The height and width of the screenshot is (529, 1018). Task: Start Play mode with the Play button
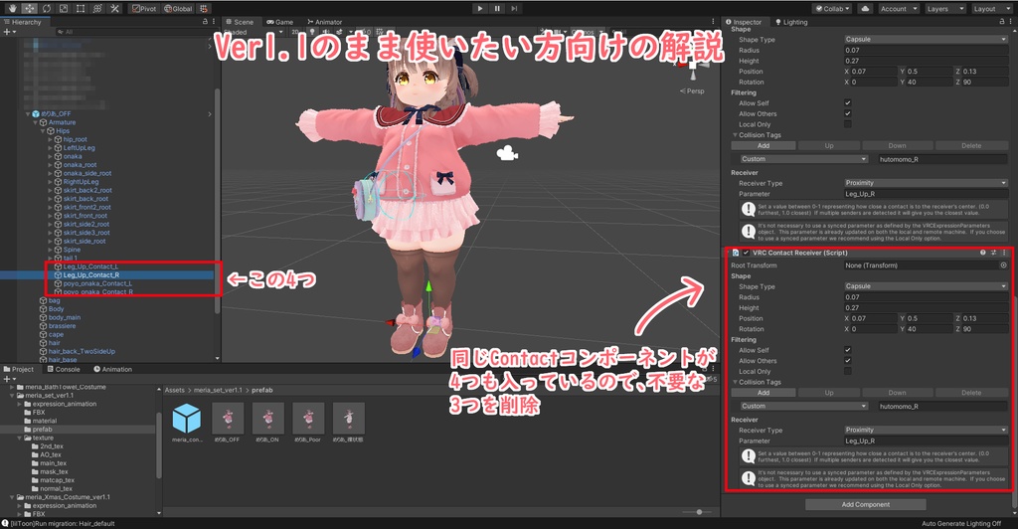(x=480, y=8)
